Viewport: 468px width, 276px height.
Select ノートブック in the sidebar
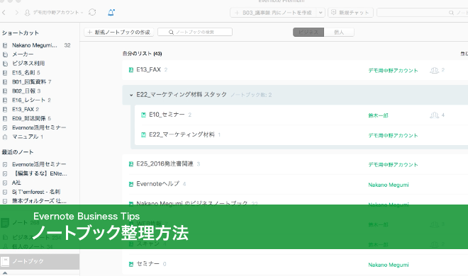(x=40, y=261)
